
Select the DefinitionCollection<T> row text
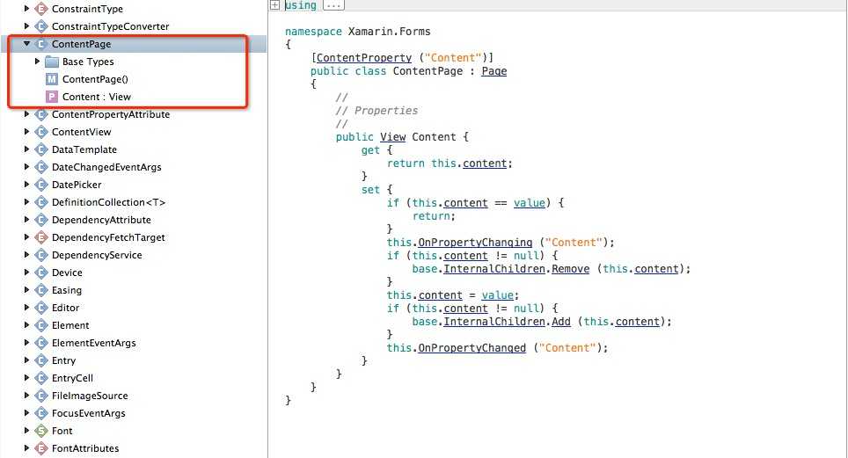(109, 202)
